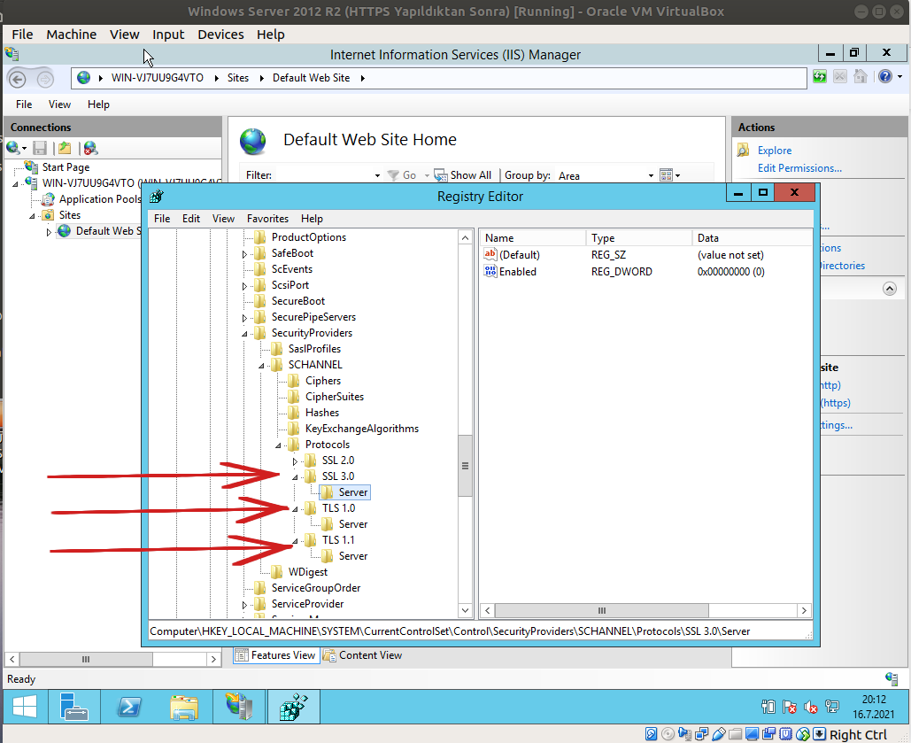
Task: Click the registry values horizontal scrollbar
Action: (x=601, y=610)
